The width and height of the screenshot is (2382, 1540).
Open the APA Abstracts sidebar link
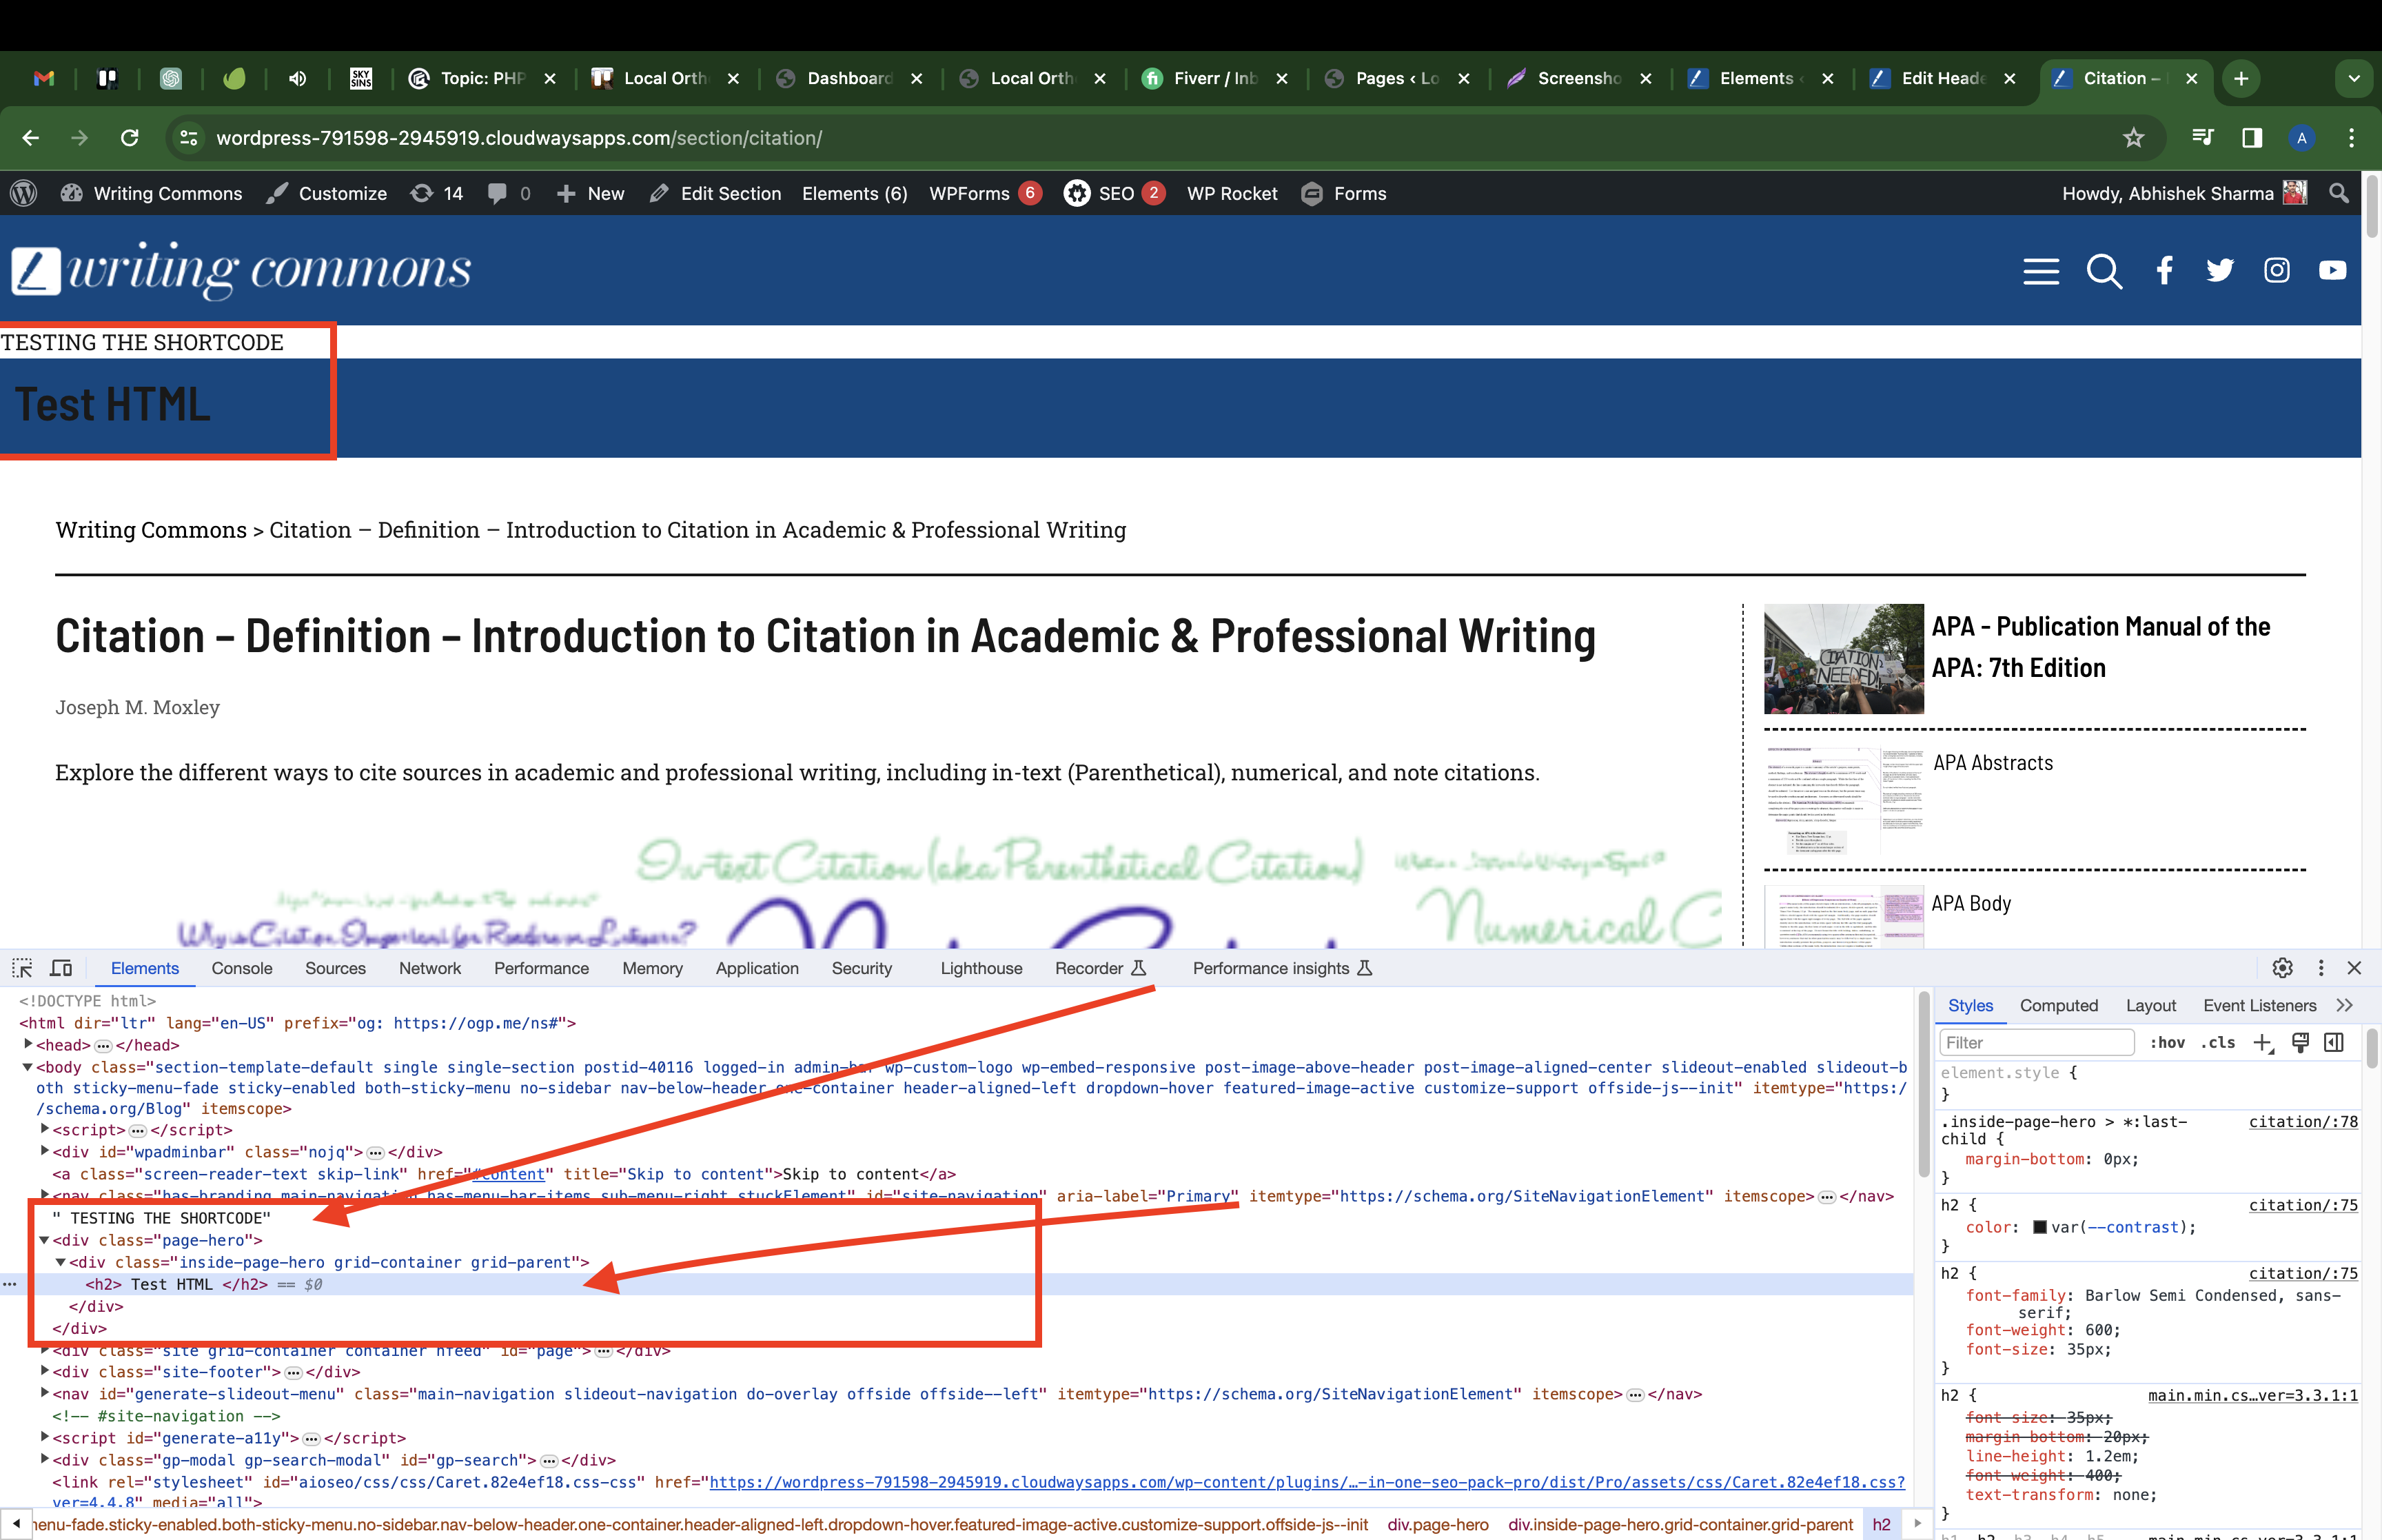point(1992,763)
